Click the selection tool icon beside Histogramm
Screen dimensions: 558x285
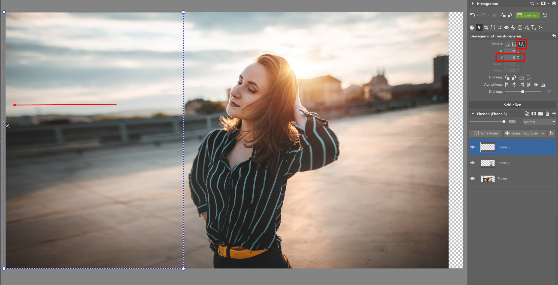pos(532,4)
